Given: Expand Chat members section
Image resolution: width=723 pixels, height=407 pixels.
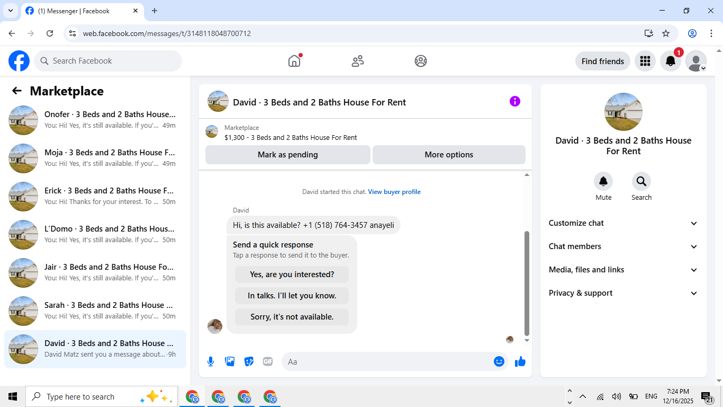Looking at the screenshot, I should click(x=623, y=246).
